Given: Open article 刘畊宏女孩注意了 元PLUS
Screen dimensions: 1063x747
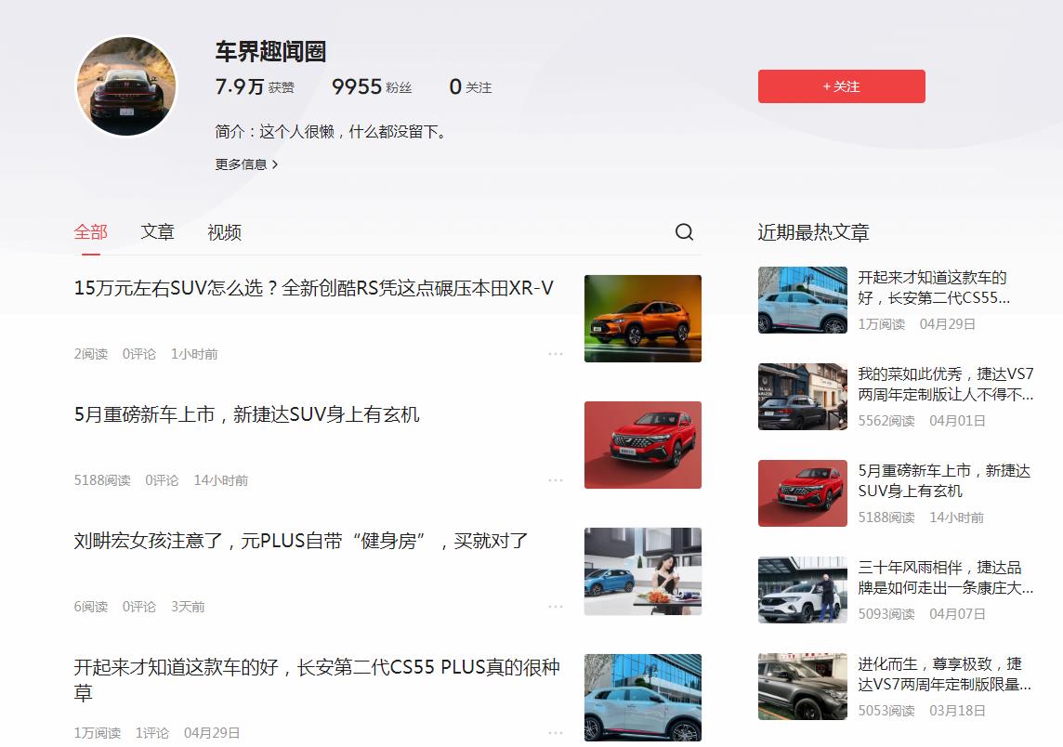Looking at the screenshot, I should [301, 541].
